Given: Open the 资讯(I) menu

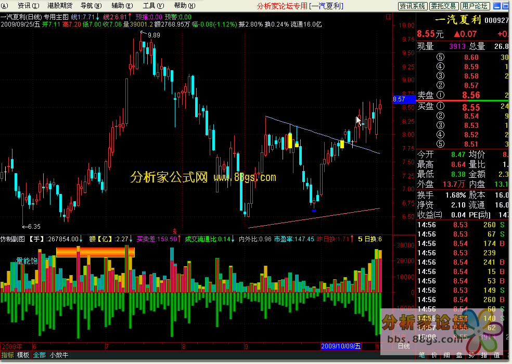Looking at the screenshot, I should (x=29, y=6).
